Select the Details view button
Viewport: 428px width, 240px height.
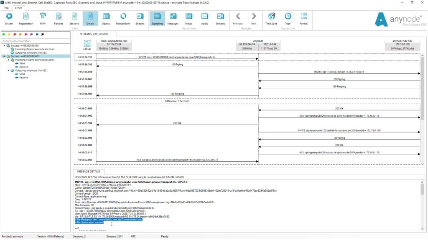(90, 19)
